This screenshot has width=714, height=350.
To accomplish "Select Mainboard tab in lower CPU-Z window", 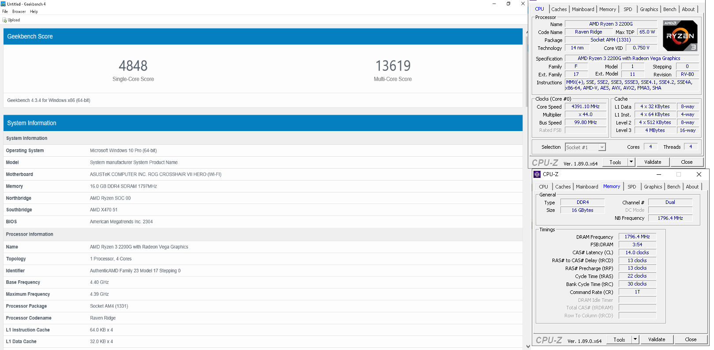I will tap(587, 187).
